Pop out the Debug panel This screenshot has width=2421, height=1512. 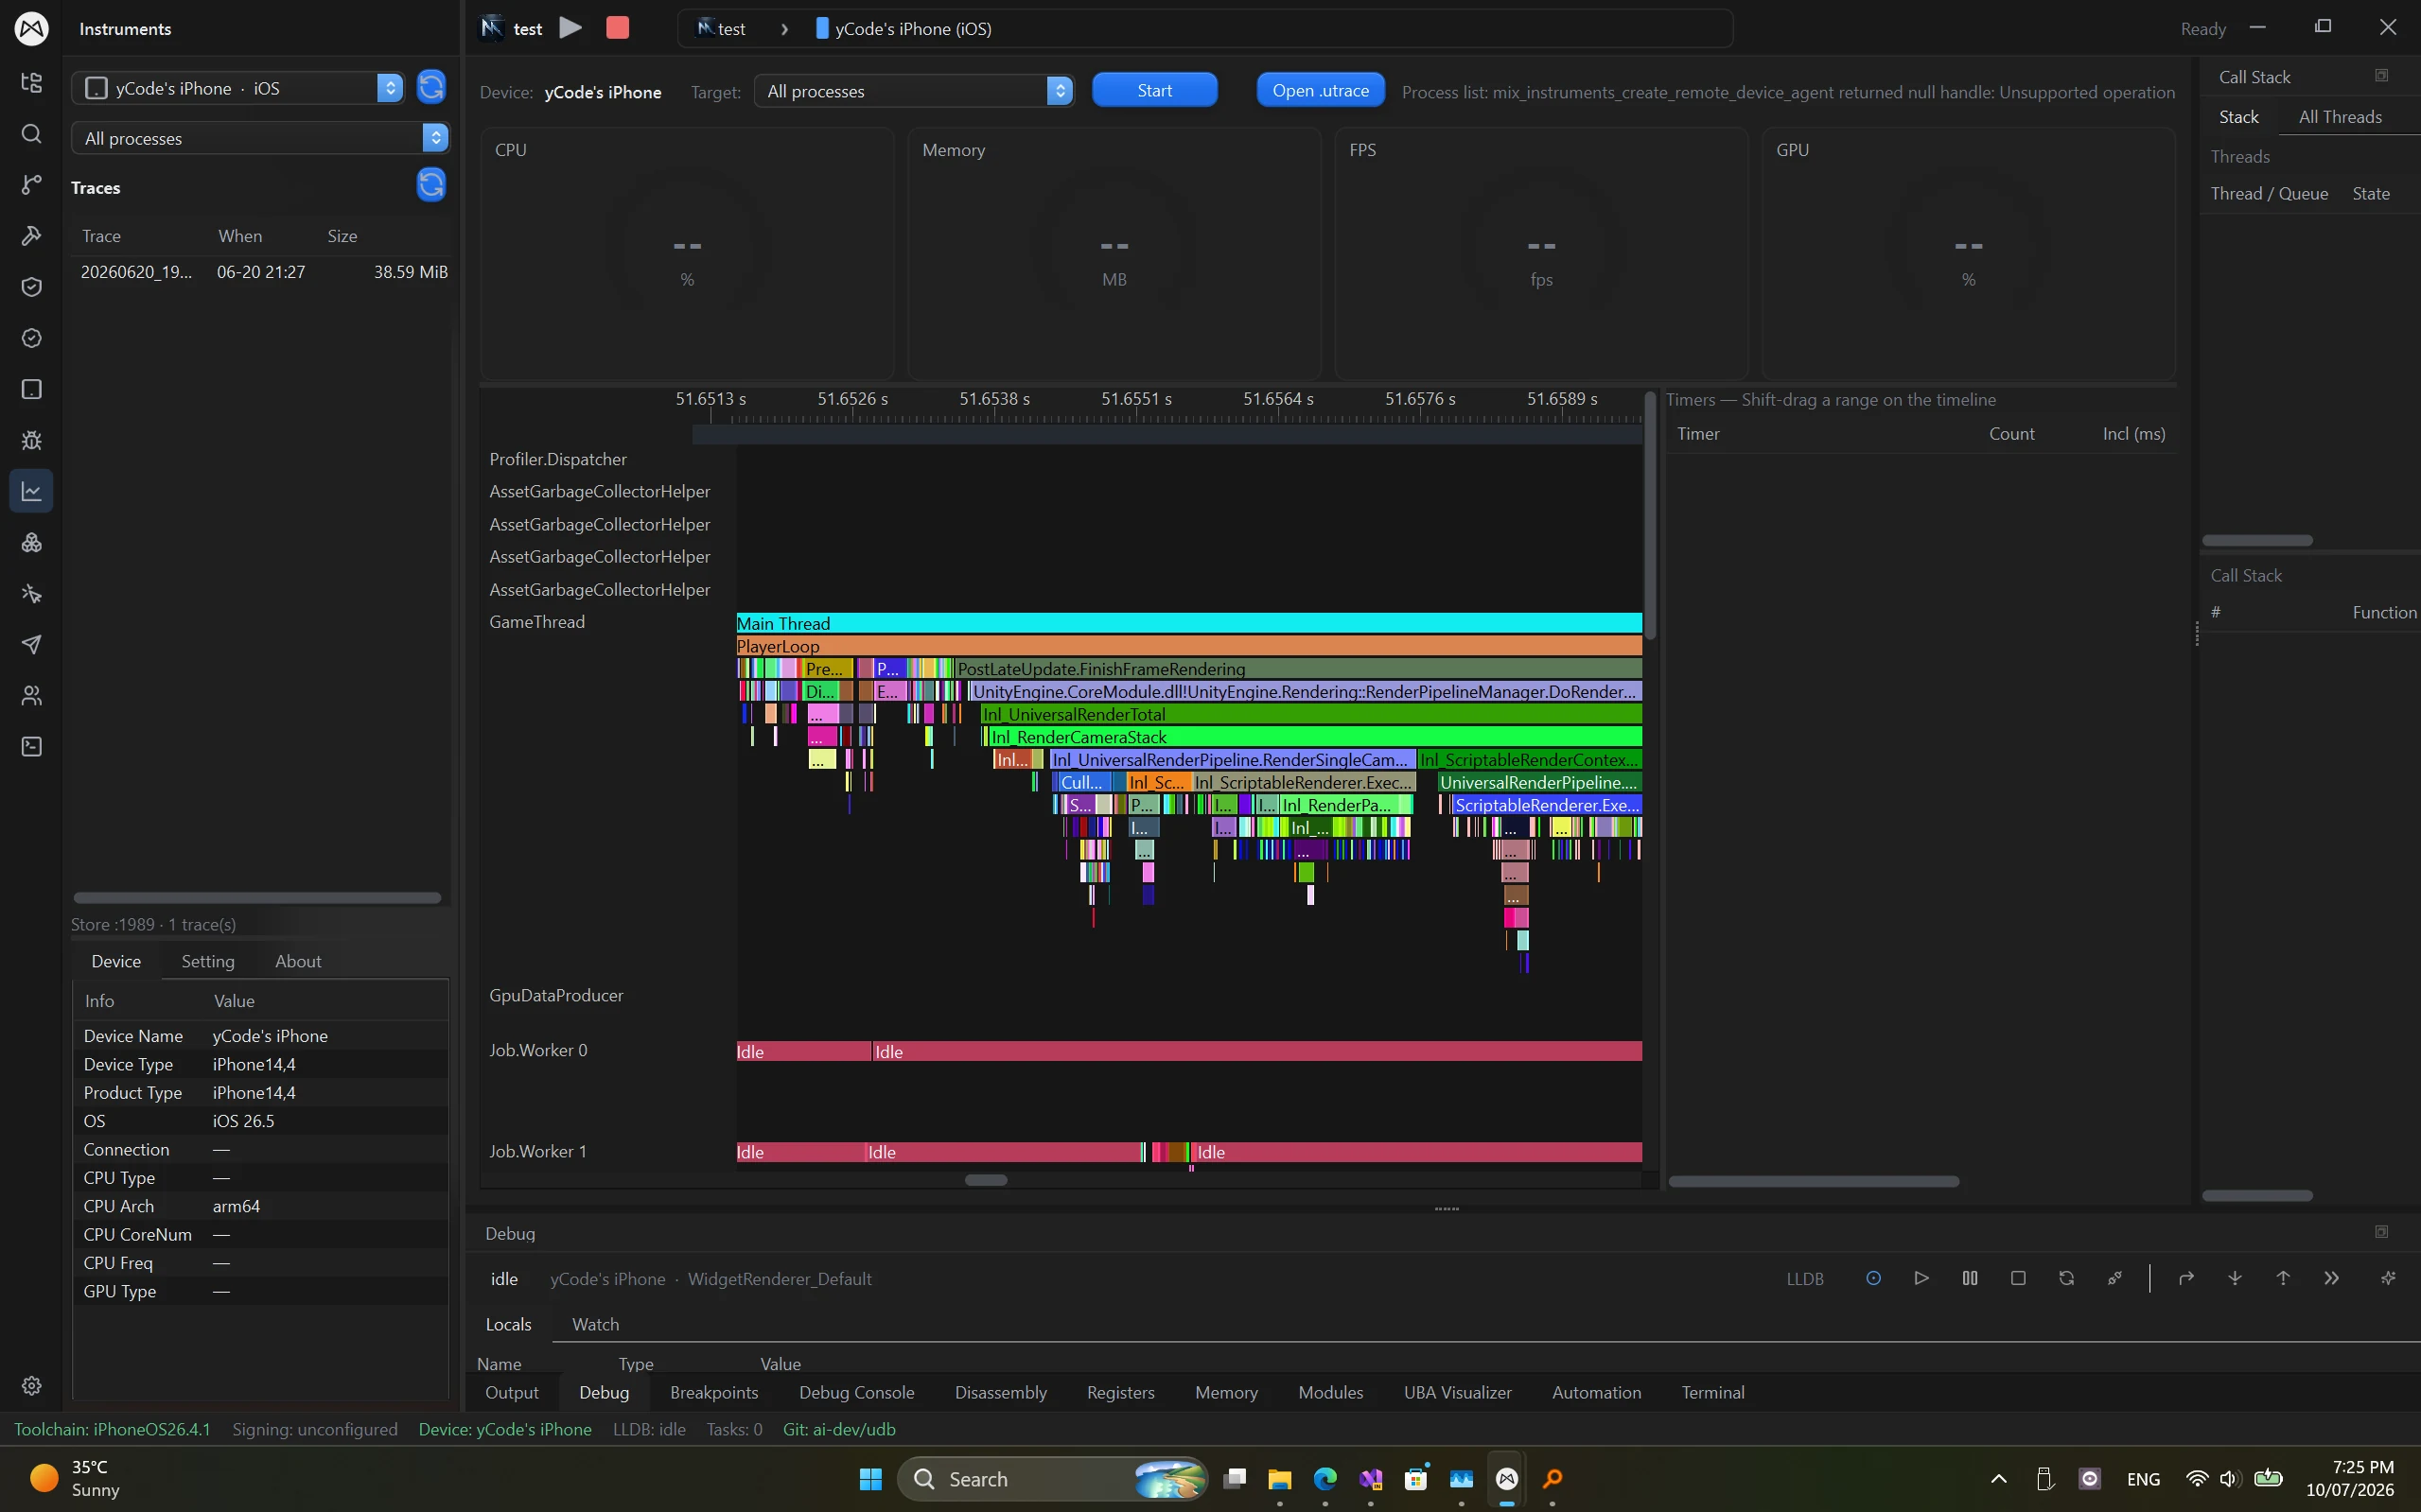[2381, 1232]
